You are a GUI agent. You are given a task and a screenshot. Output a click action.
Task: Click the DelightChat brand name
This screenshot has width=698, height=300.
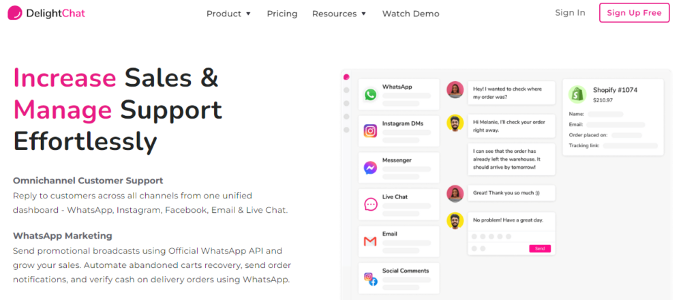pos(56,14)
